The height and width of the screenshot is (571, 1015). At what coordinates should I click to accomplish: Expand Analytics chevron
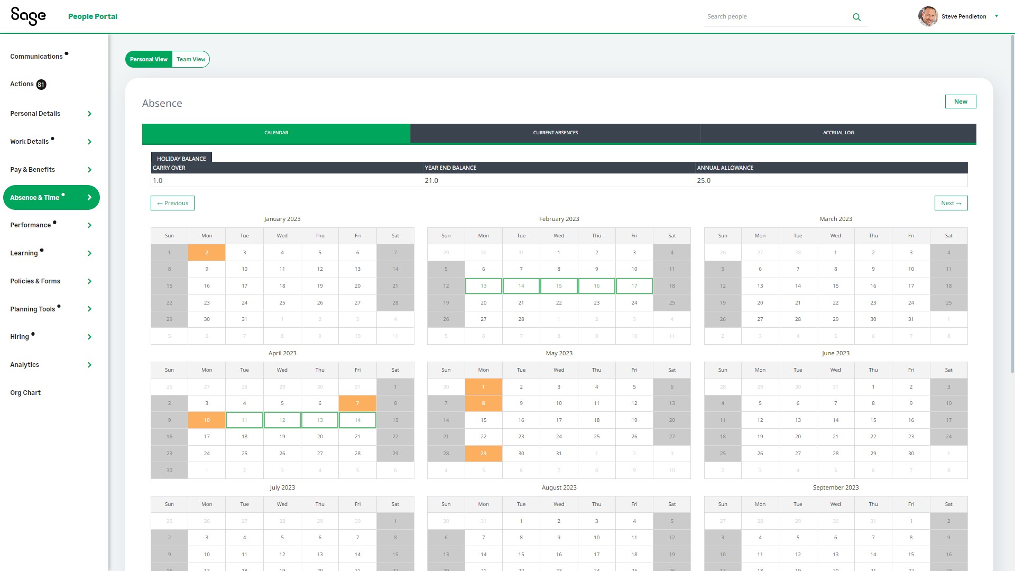coord(89,365)
